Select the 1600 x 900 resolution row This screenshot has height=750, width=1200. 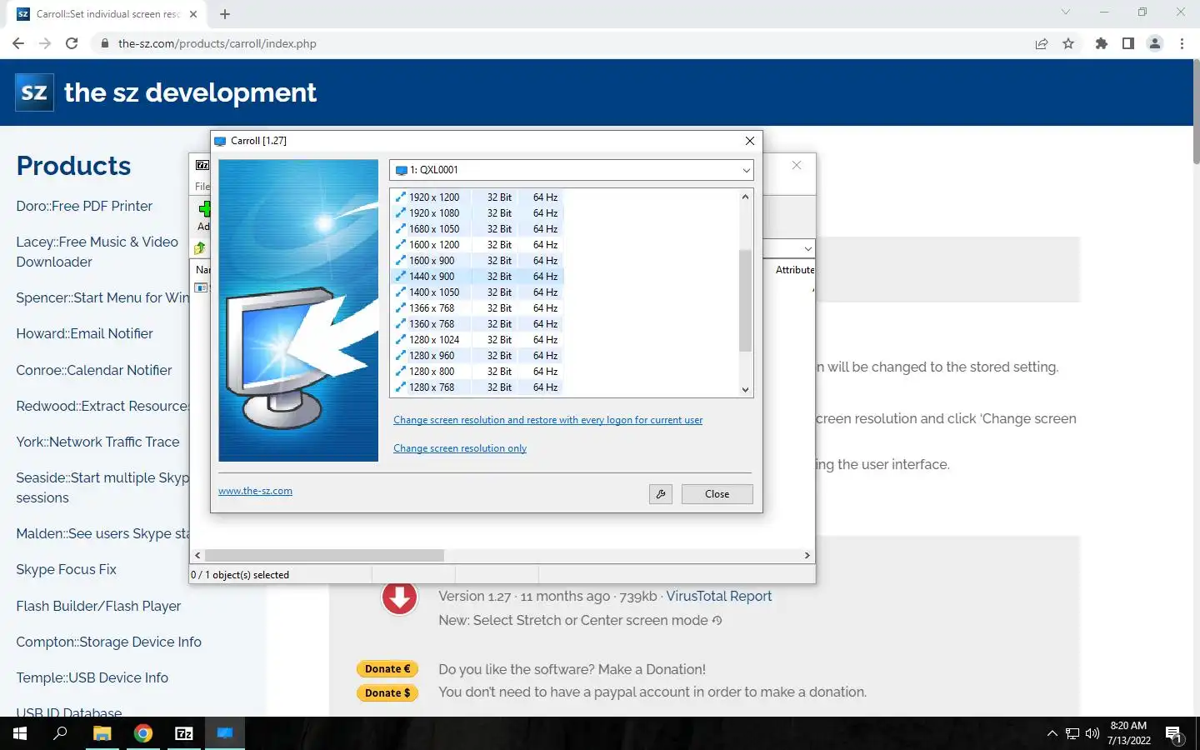[478, 261]
